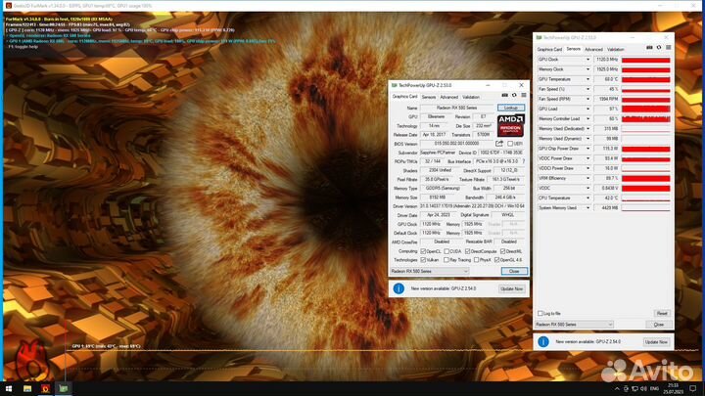Click the Reset button in Sensors window
Image resolution: width=705 pixels, height=396 pixels.
pyautogui.click(x=662, y=314)
